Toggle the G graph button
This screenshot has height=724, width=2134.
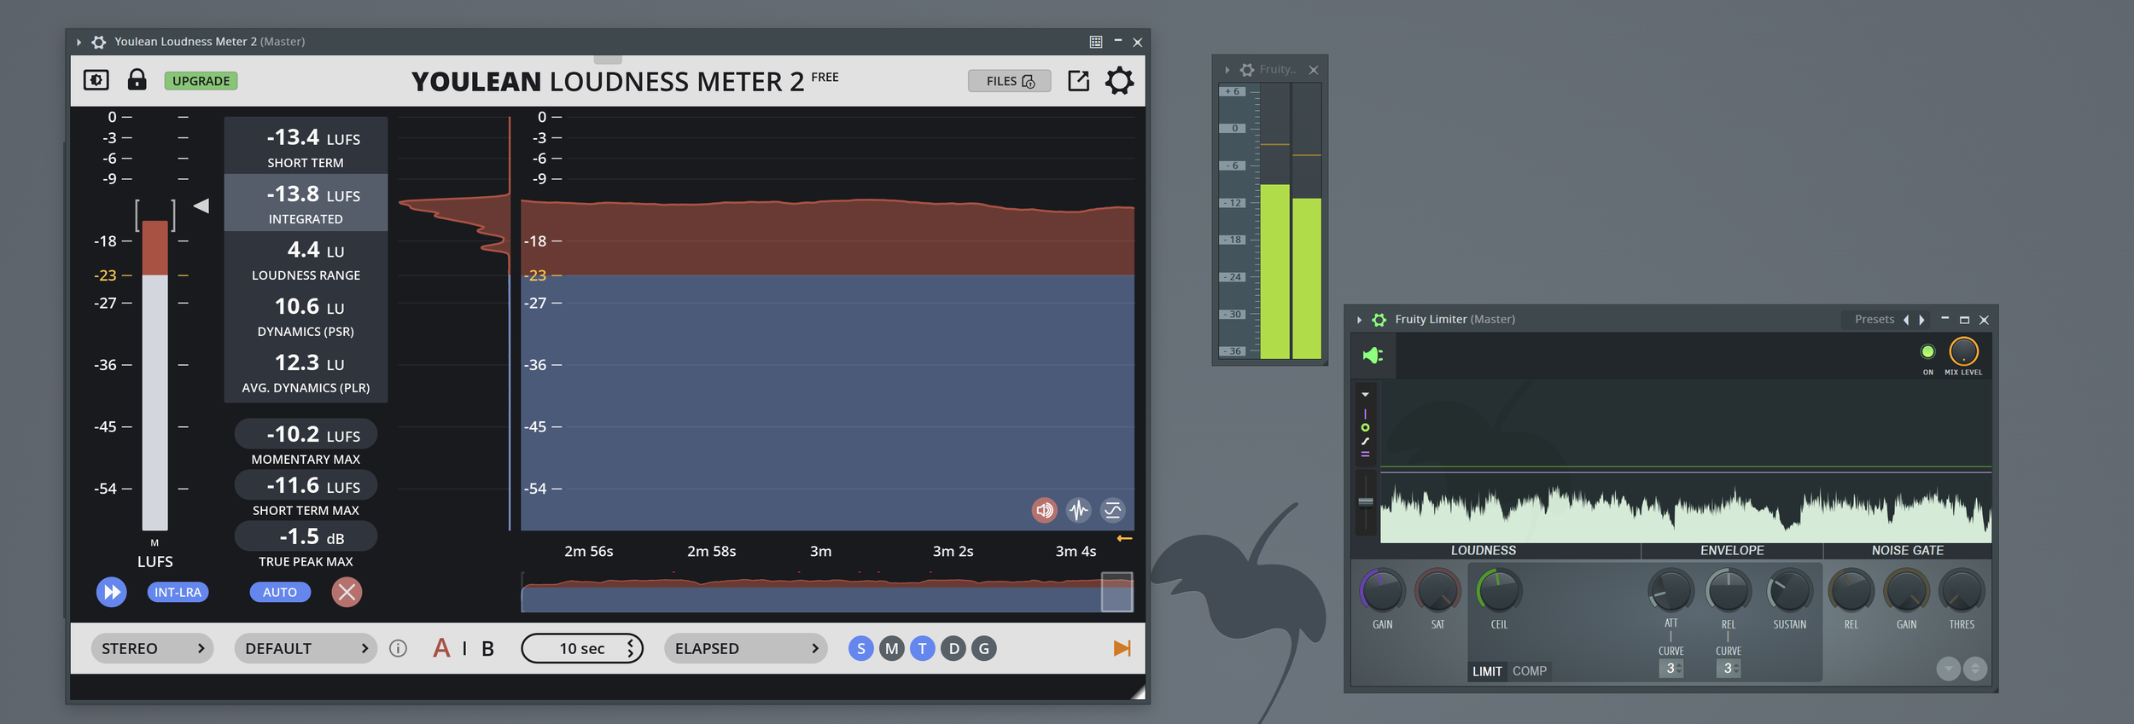tap(984, 649)
